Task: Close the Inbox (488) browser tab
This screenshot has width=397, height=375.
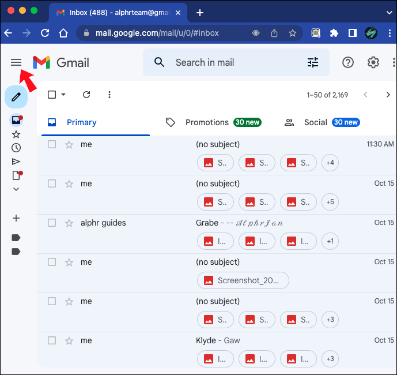Action: pyautogui.click(x=178, y=13)
